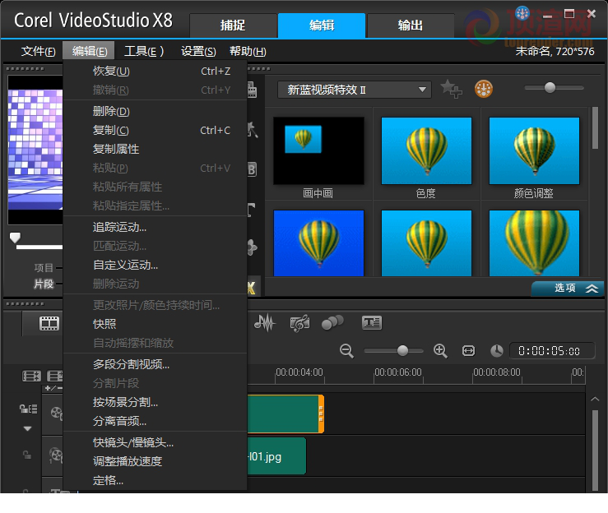Select 项目 project play mode
This screenshot has width=608, height=513.
point(44,268)
